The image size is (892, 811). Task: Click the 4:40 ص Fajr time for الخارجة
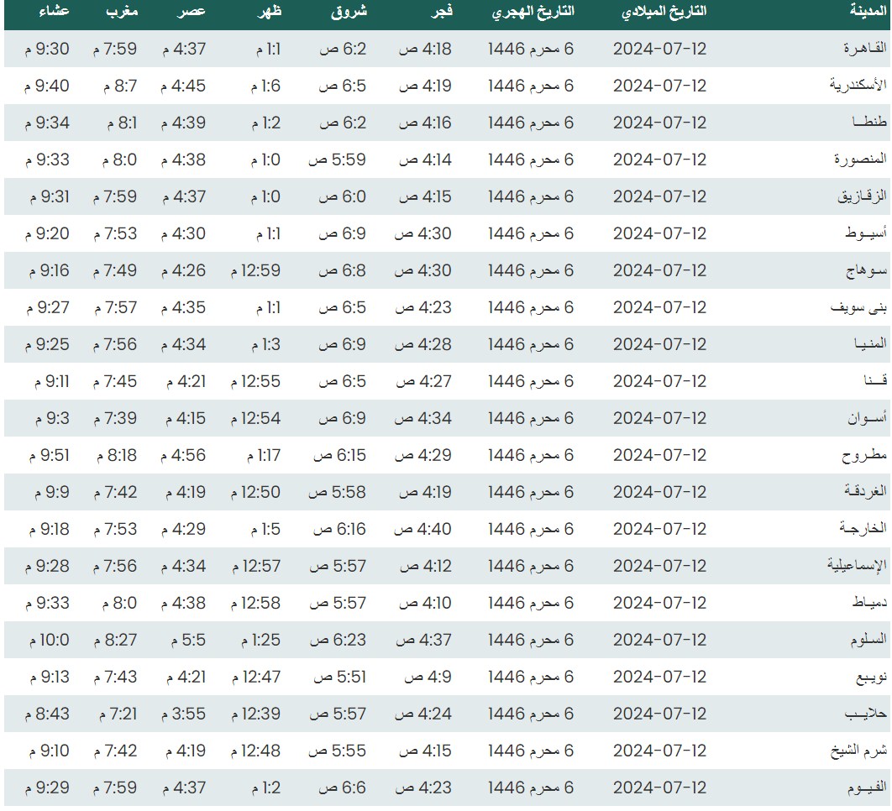pyautogui.click(x=423, y=529)
